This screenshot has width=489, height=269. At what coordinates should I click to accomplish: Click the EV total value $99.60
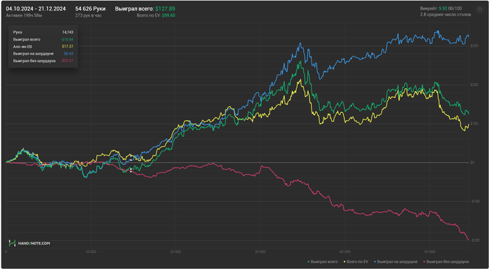pos(168,15)
